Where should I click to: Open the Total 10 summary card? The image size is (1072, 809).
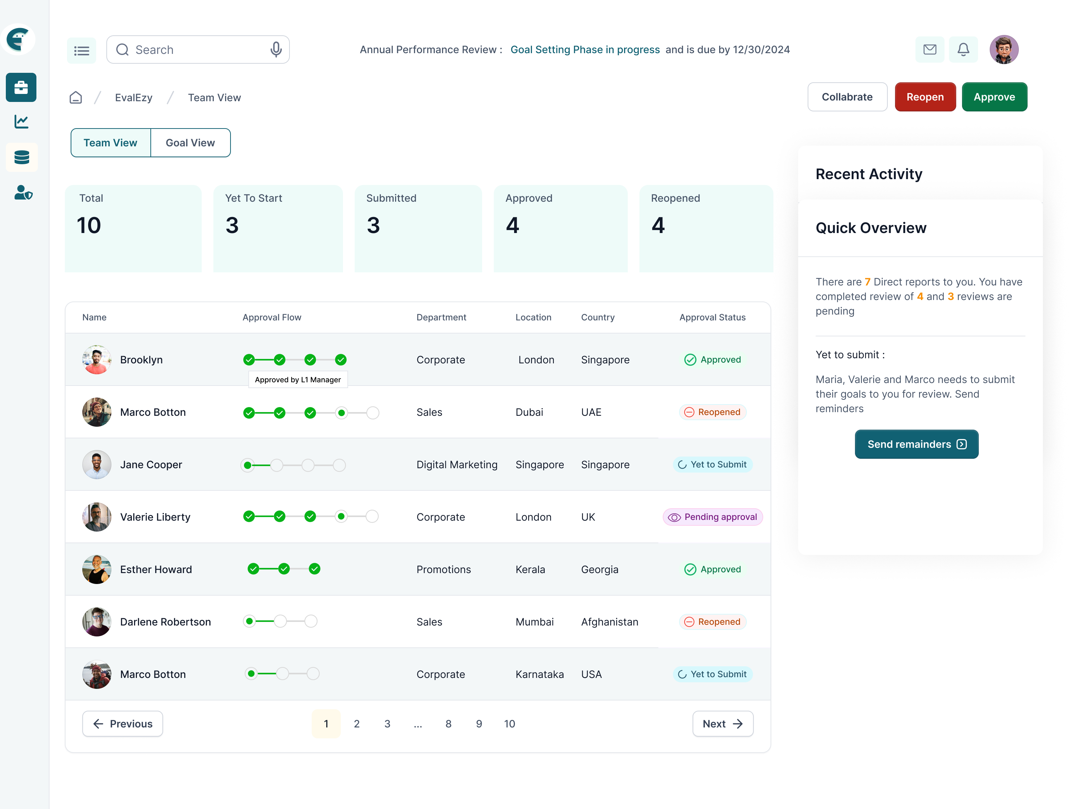pyautogui.click(x=133, y=229)
